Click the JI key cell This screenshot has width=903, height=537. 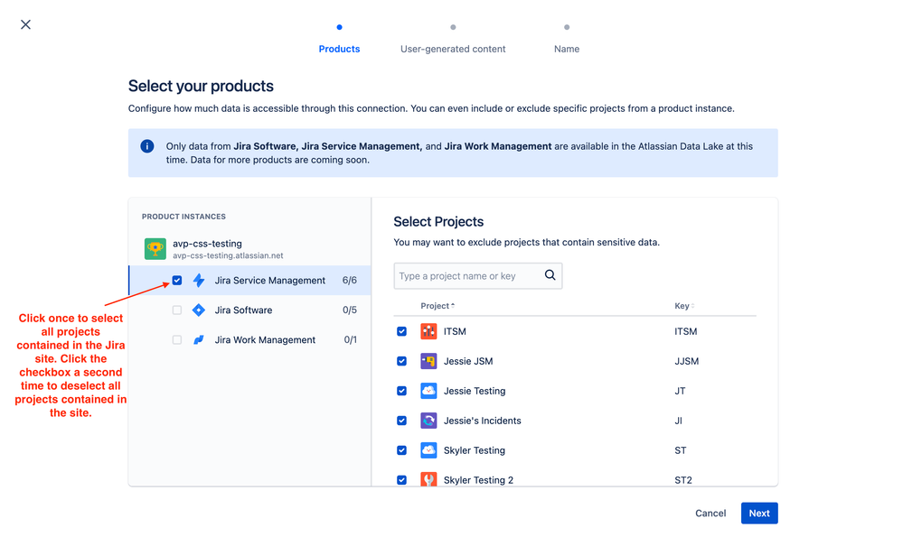[679, 421]
